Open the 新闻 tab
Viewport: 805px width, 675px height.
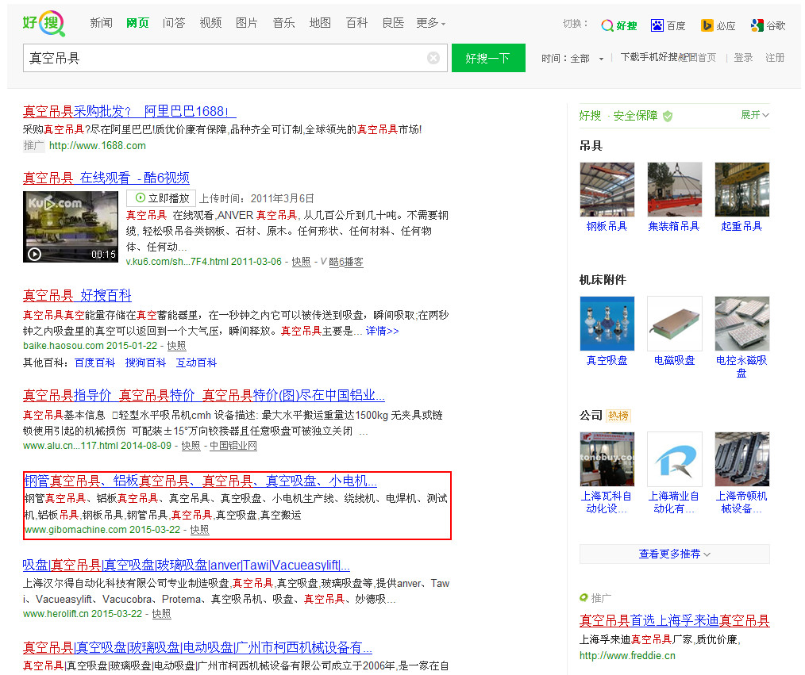pos(101,23)
